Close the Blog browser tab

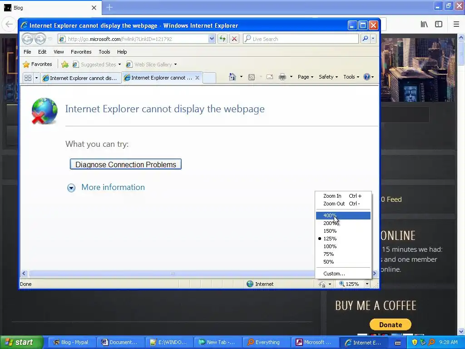94,8
